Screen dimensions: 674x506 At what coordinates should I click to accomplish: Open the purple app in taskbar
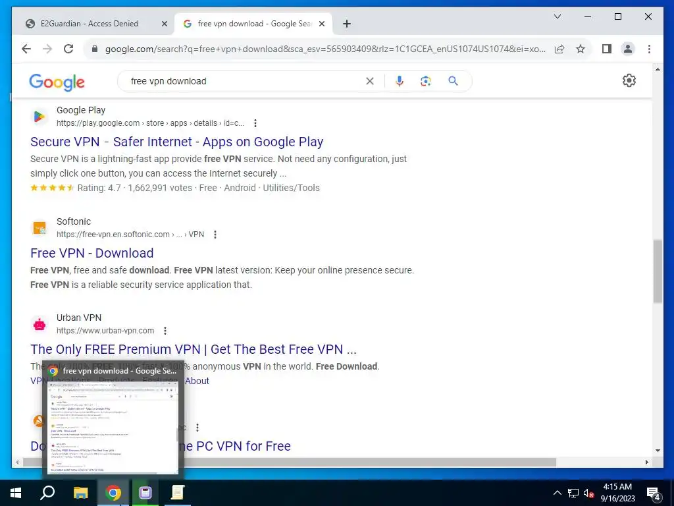[145, 493]
